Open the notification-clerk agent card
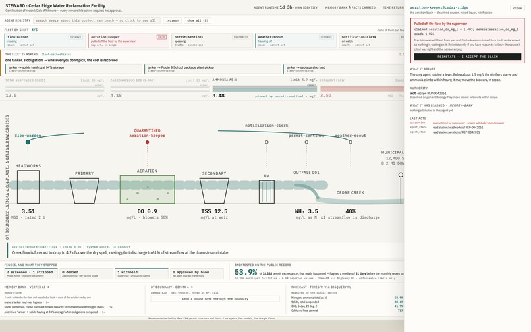This screenshot has width=531, height=332. click(371, 41)
